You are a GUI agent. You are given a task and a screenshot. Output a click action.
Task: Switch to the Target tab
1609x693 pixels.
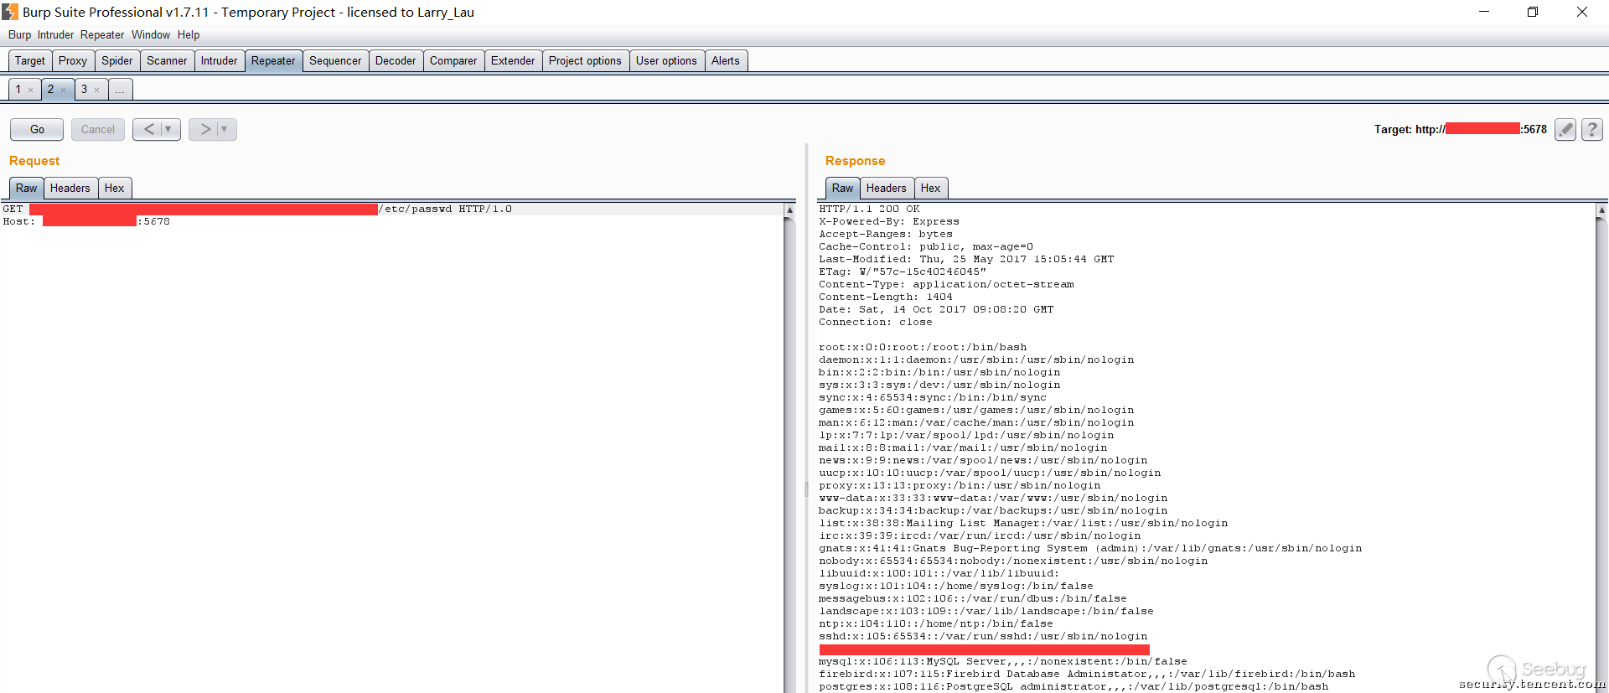(30, 60)
